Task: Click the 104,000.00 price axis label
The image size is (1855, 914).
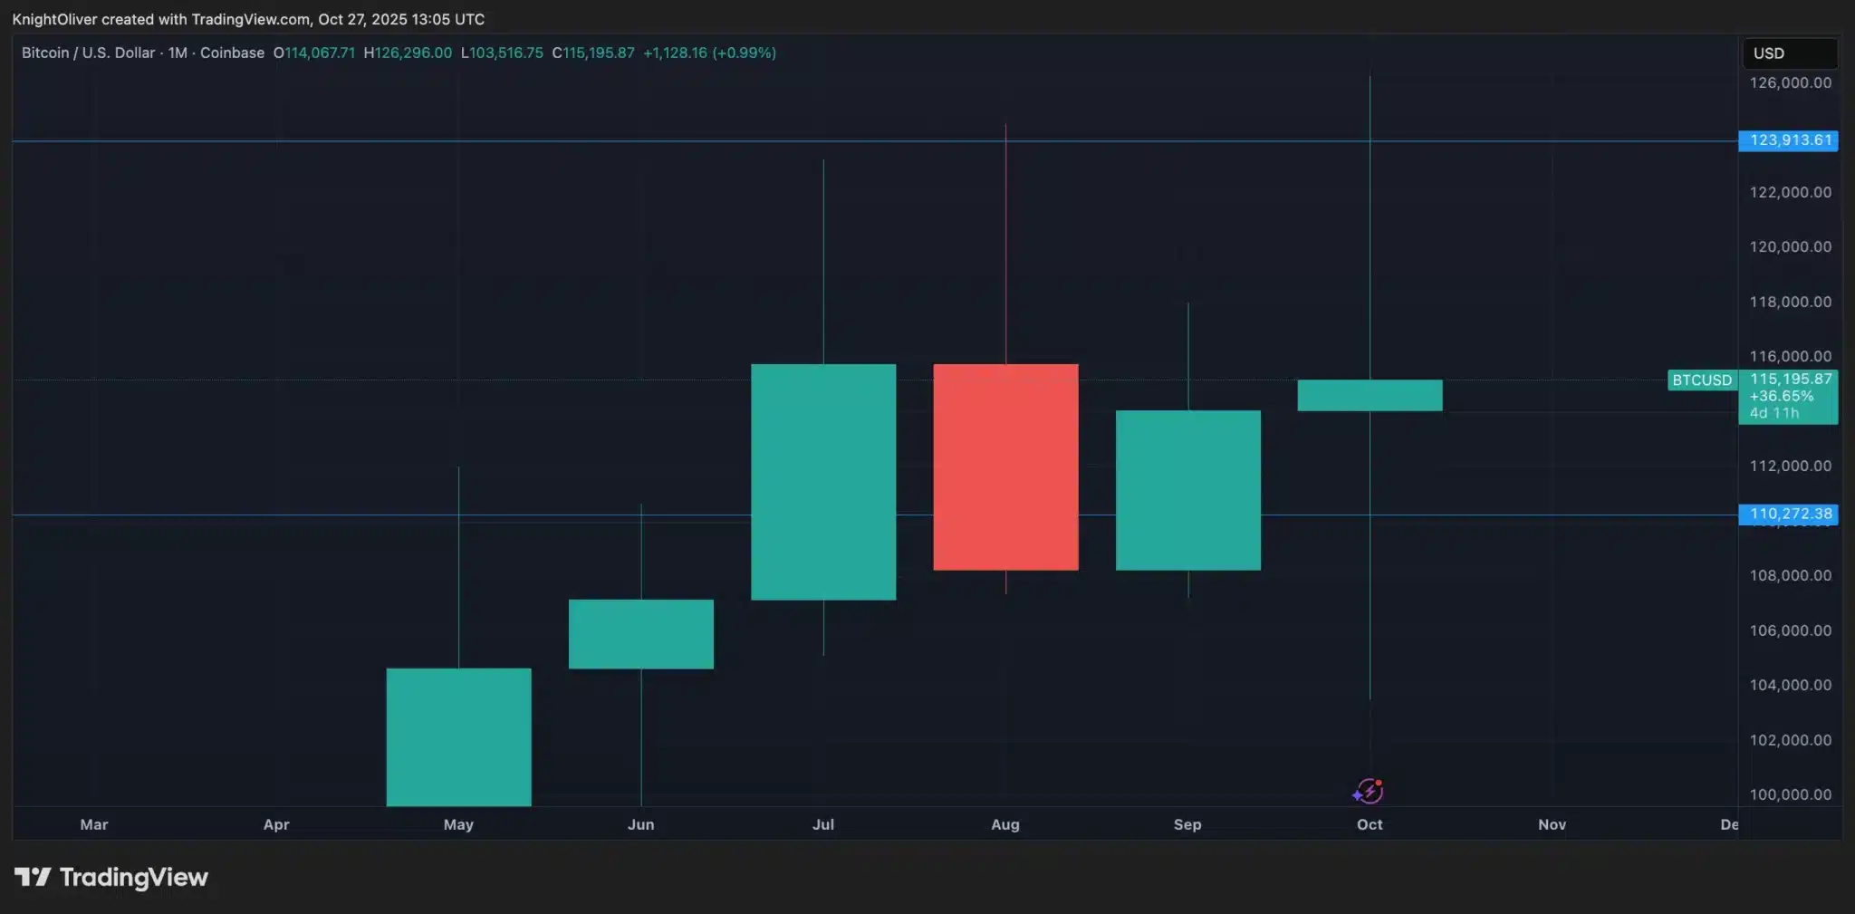Action: pyautogui.click(x=1791, y=685)
